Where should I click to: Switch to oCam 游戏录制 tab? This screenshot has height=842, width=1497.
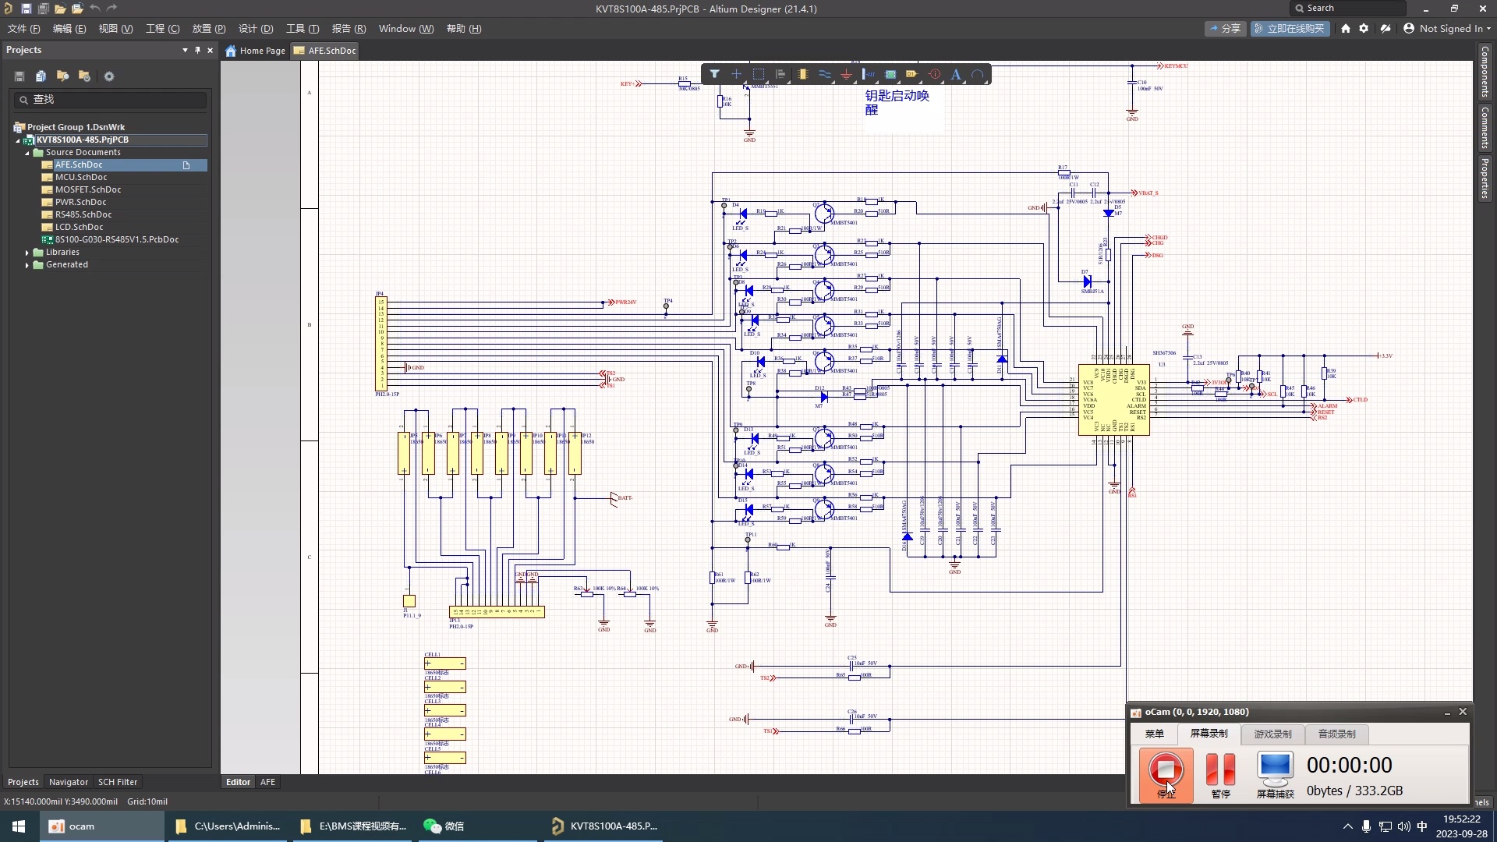[x=1272, y=734]
